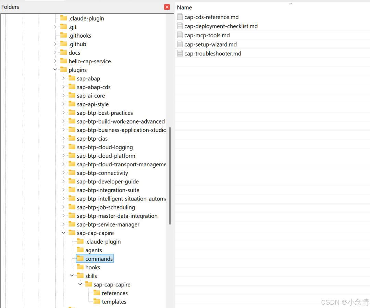Open cap-cds-reference.md file
The height and width of the screenshot is (308, 370).
pos(211,17)
